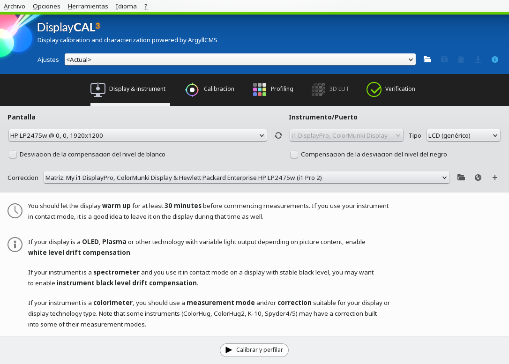Switch to the Profiling tab
The height and width of the screenshot is (364, 509).
(x=273, y=89)
